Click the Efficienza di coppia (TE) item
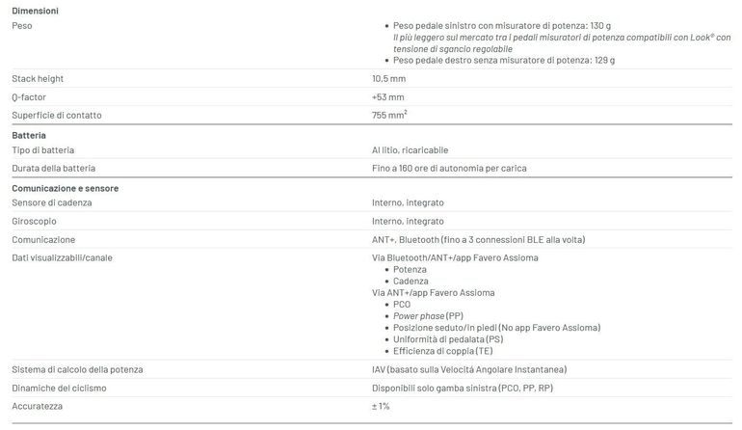The width and height of the screenshot is (742, 430). point(443,351)
